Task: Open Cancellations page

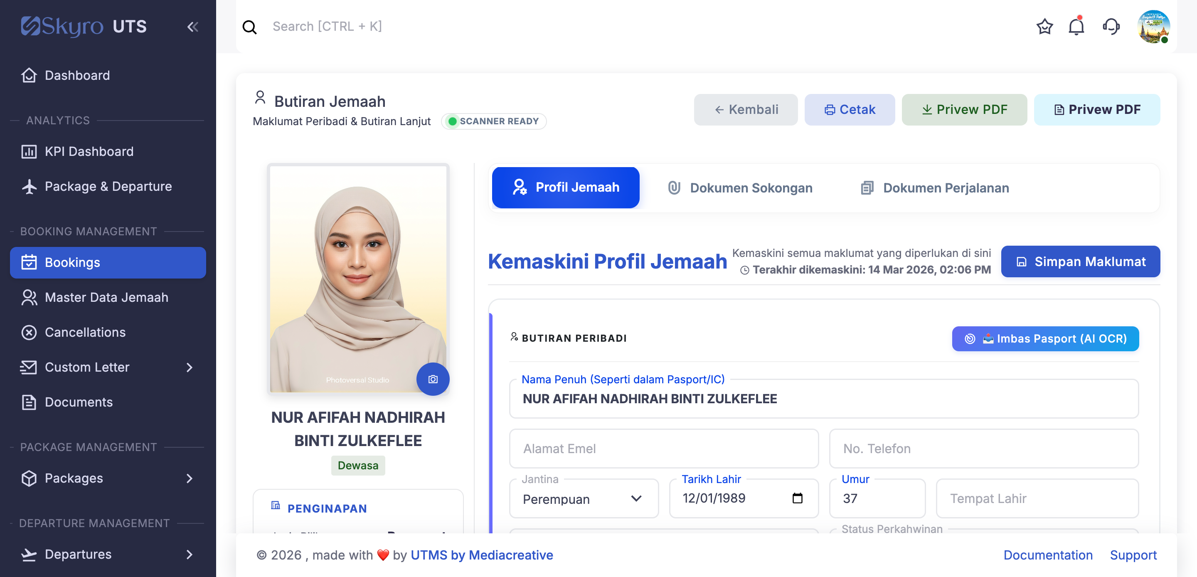Action: [x=108, y=333]
